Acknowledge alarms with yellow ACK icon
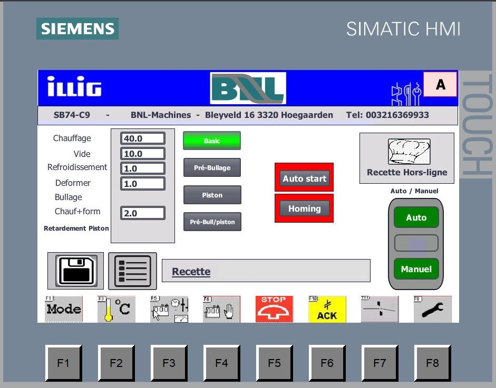This screenshot has height=388, width=496. (x=327, y=309)
